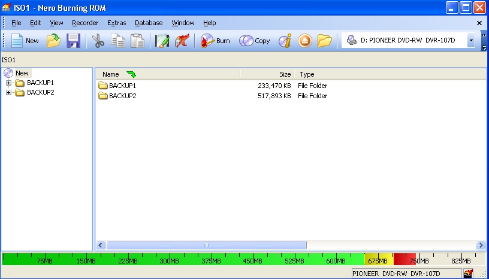Select BACKUP2 folder in file list

pos(123,96)
